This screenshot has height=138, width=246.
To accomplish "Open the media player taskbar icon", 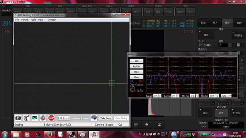I will tap(27, 135).
